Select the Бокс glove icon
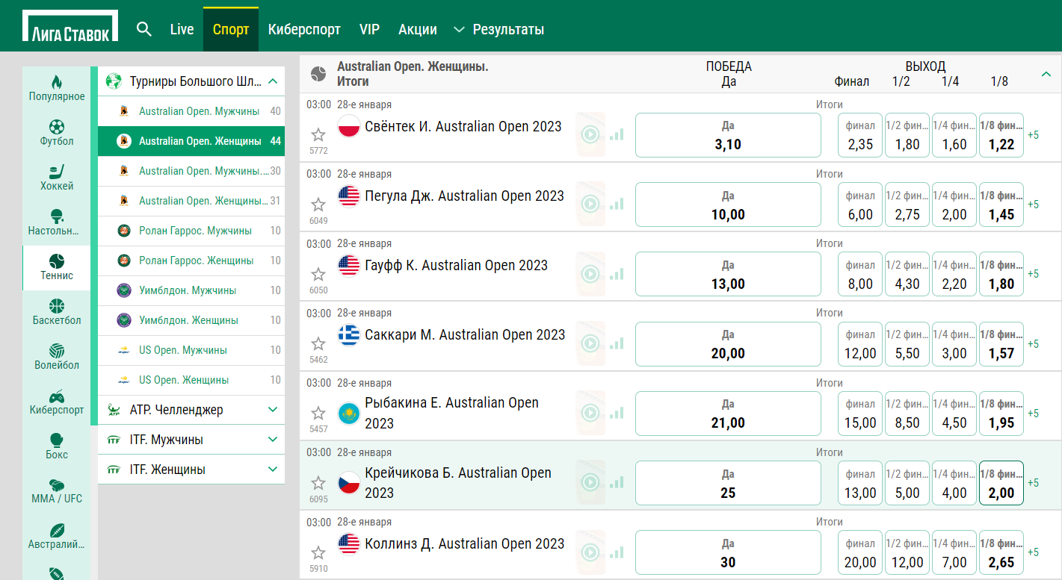Viewport: 1062px width, 580px height. click(57, 440)
